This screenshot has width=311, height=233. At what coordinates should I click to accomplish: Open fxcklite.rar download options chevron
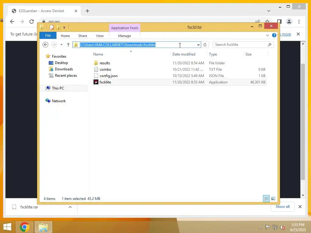pyautogui.click(x=70, y=207)
